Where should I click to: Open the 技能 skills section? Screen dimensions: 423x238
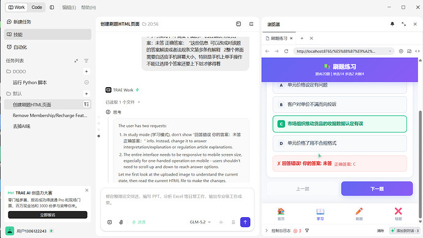pyautogui.click(x=48, y=34)
